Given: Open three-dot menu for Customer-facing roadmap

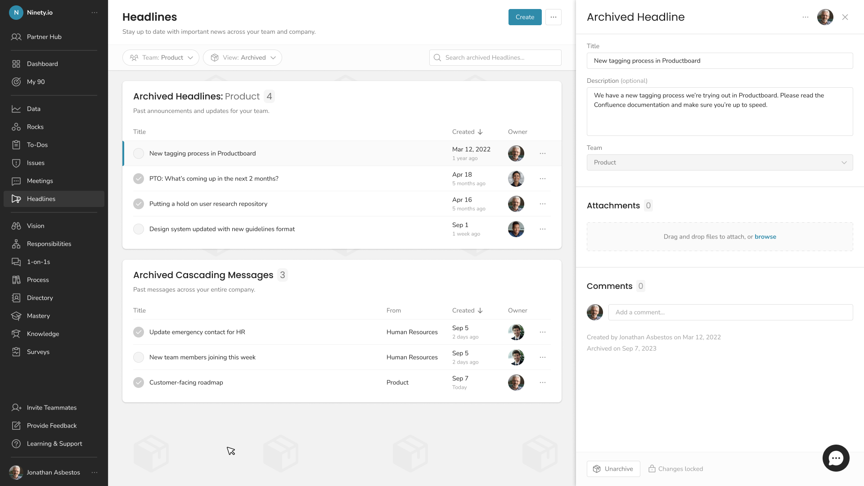Looking at the screenshot, I should click(x=543, y=382).
